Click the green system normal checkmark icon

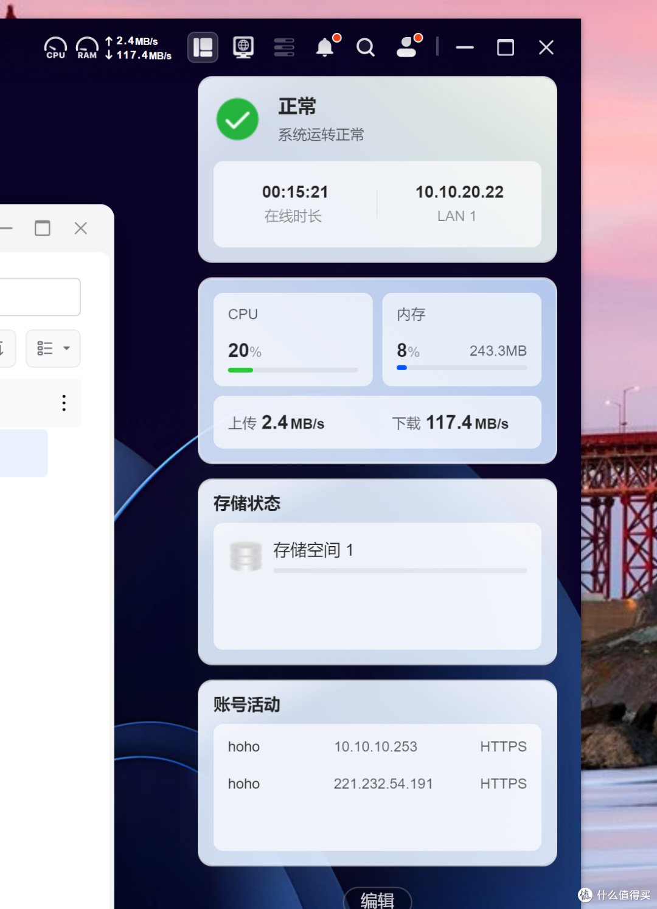click(237, 119)
